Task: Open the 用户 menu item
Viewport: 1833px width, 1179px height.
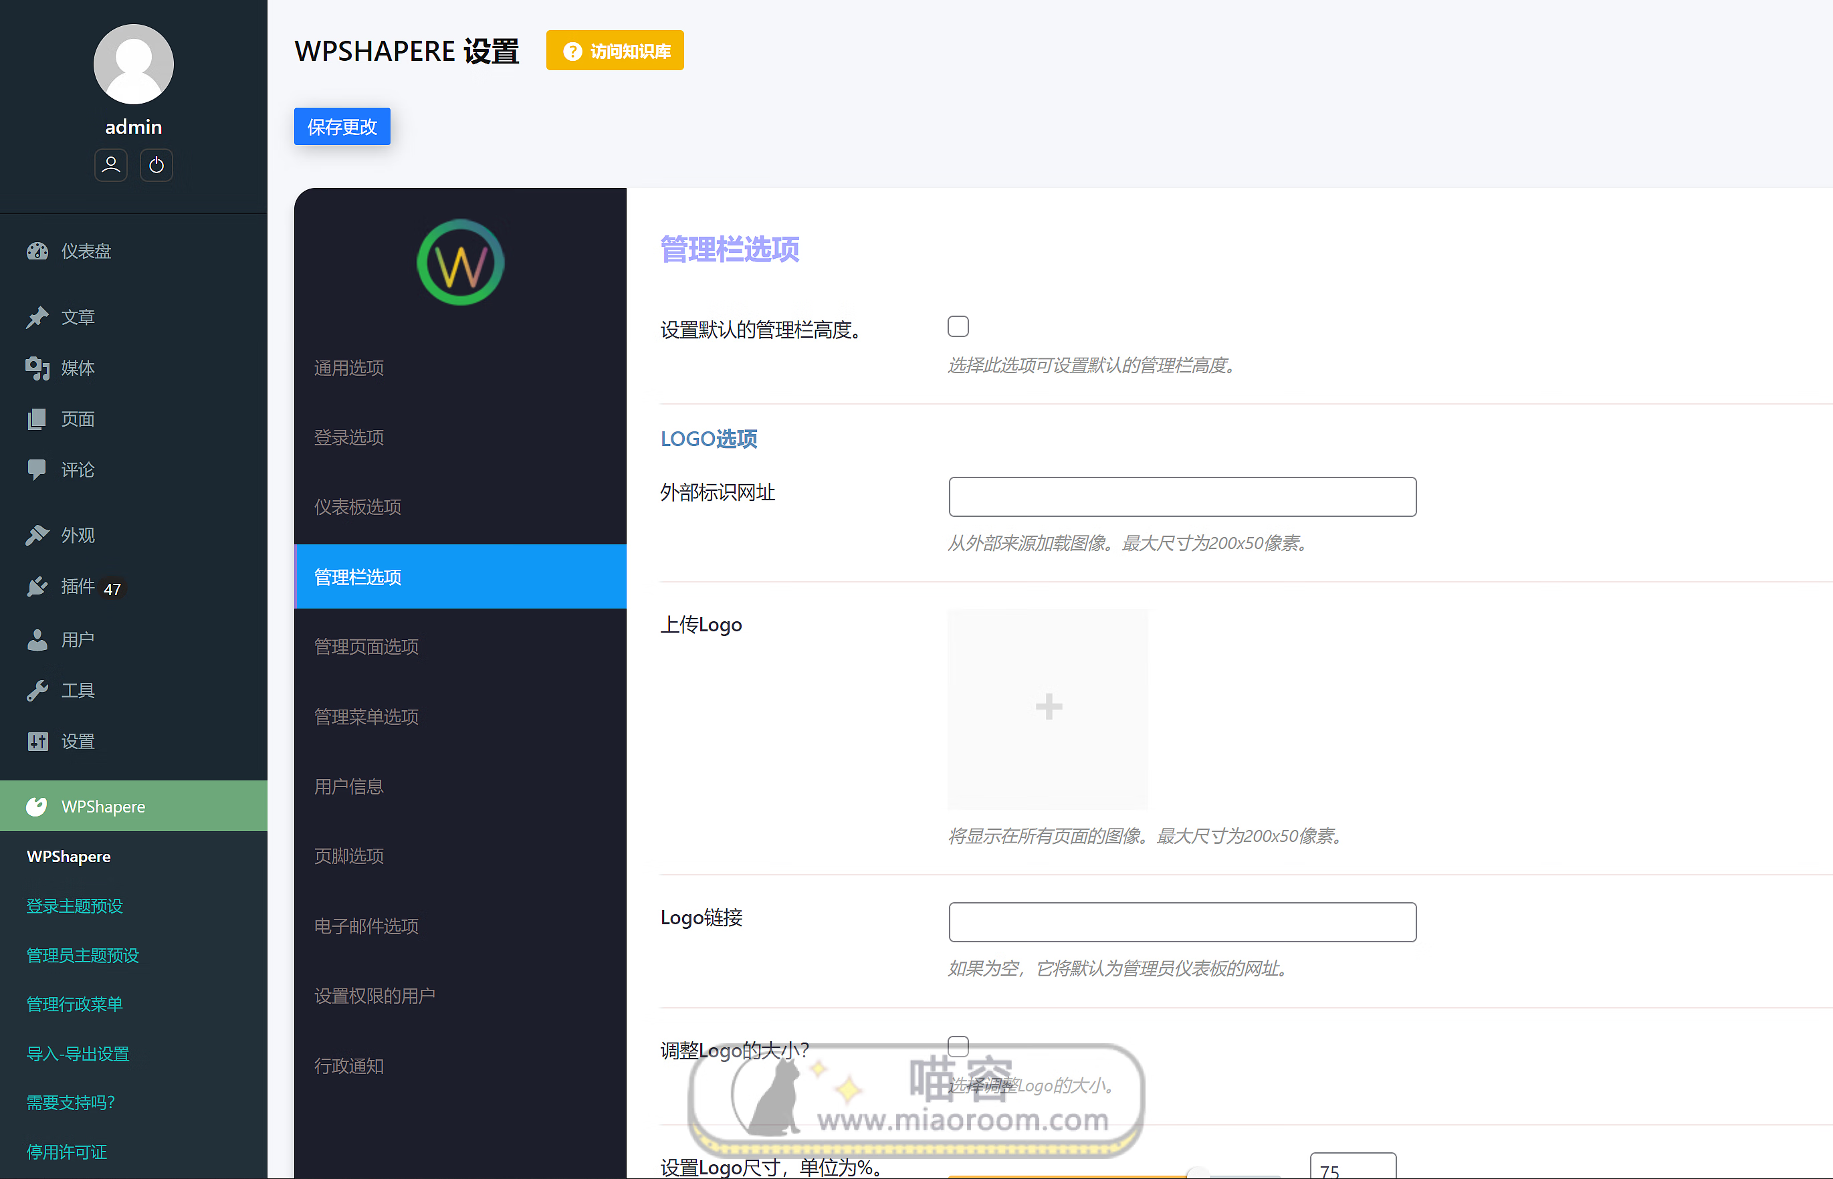Action: click(x=133, y=639)
